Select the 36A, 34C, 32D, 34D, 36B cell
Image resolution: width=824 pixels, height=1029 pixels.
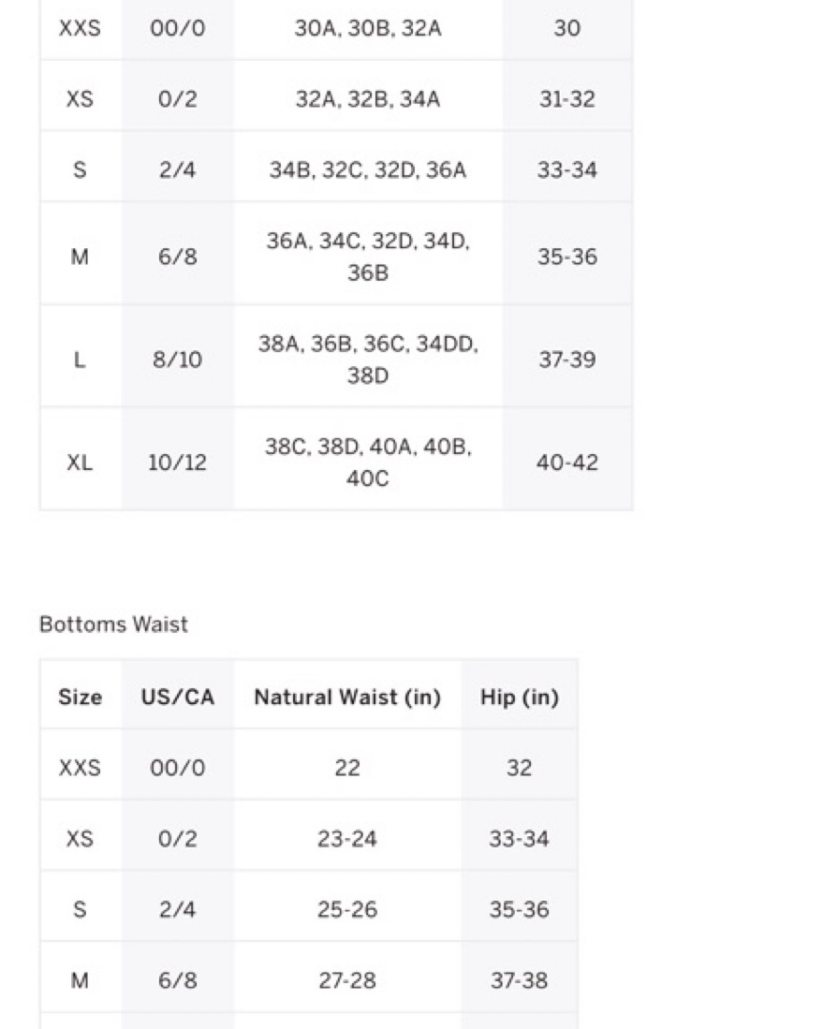click(x=368, y=257)
